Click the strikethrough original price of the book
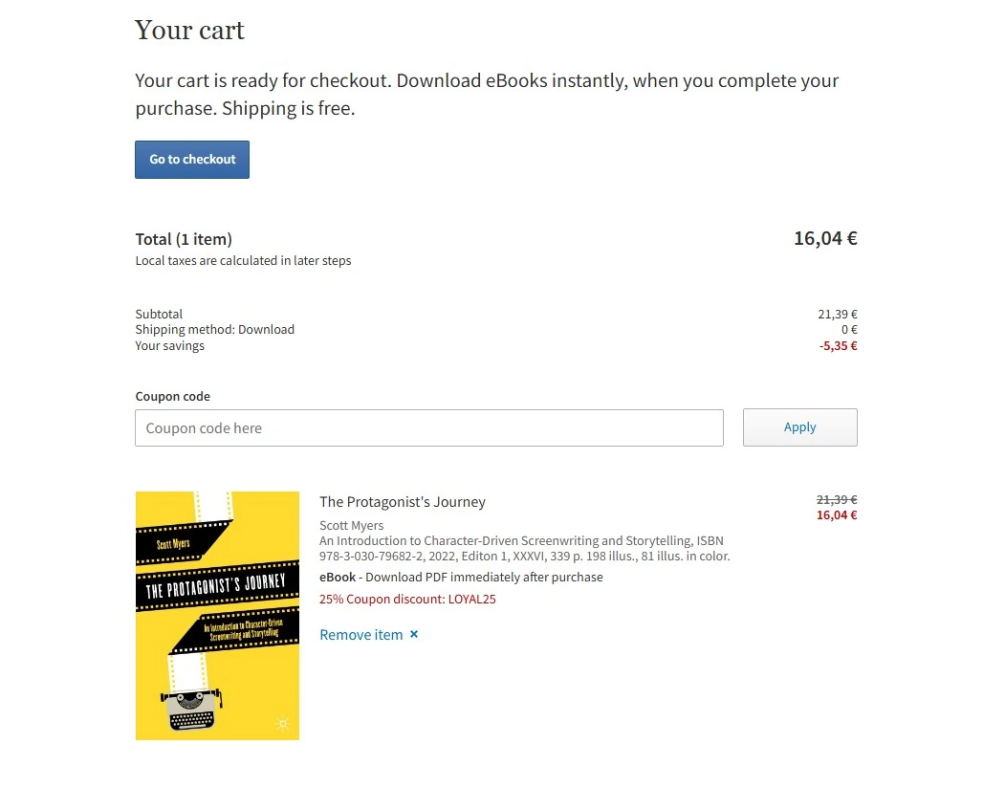Screen dimensions: 1005x787 [x=836, y=499]
